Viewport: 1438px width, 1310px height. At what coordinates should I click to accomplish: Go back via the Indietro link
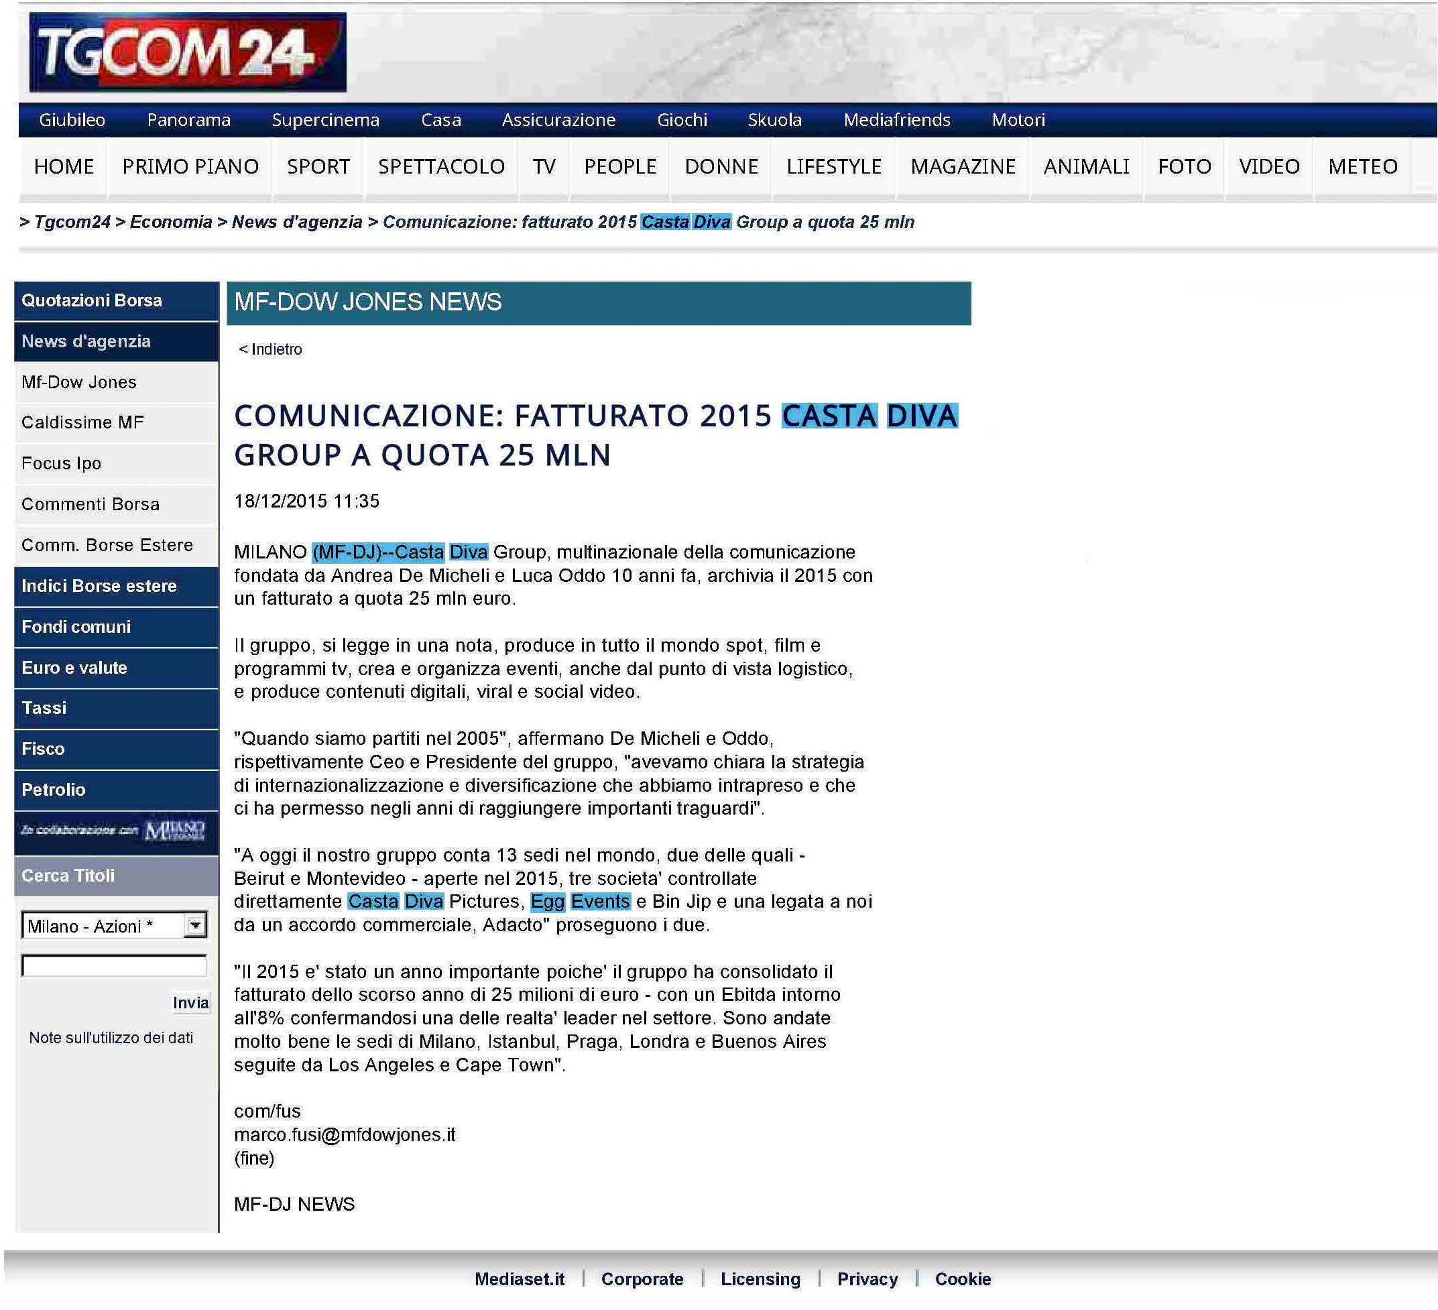pos(270,349)
